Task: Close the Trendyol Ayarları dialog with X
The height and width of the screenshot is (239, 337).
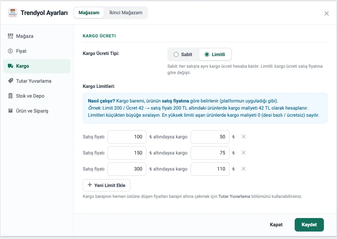Action: click(x=327, y=13)
